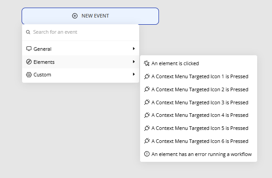
Task: Choose An element is clicked
Action: point(199,63)
